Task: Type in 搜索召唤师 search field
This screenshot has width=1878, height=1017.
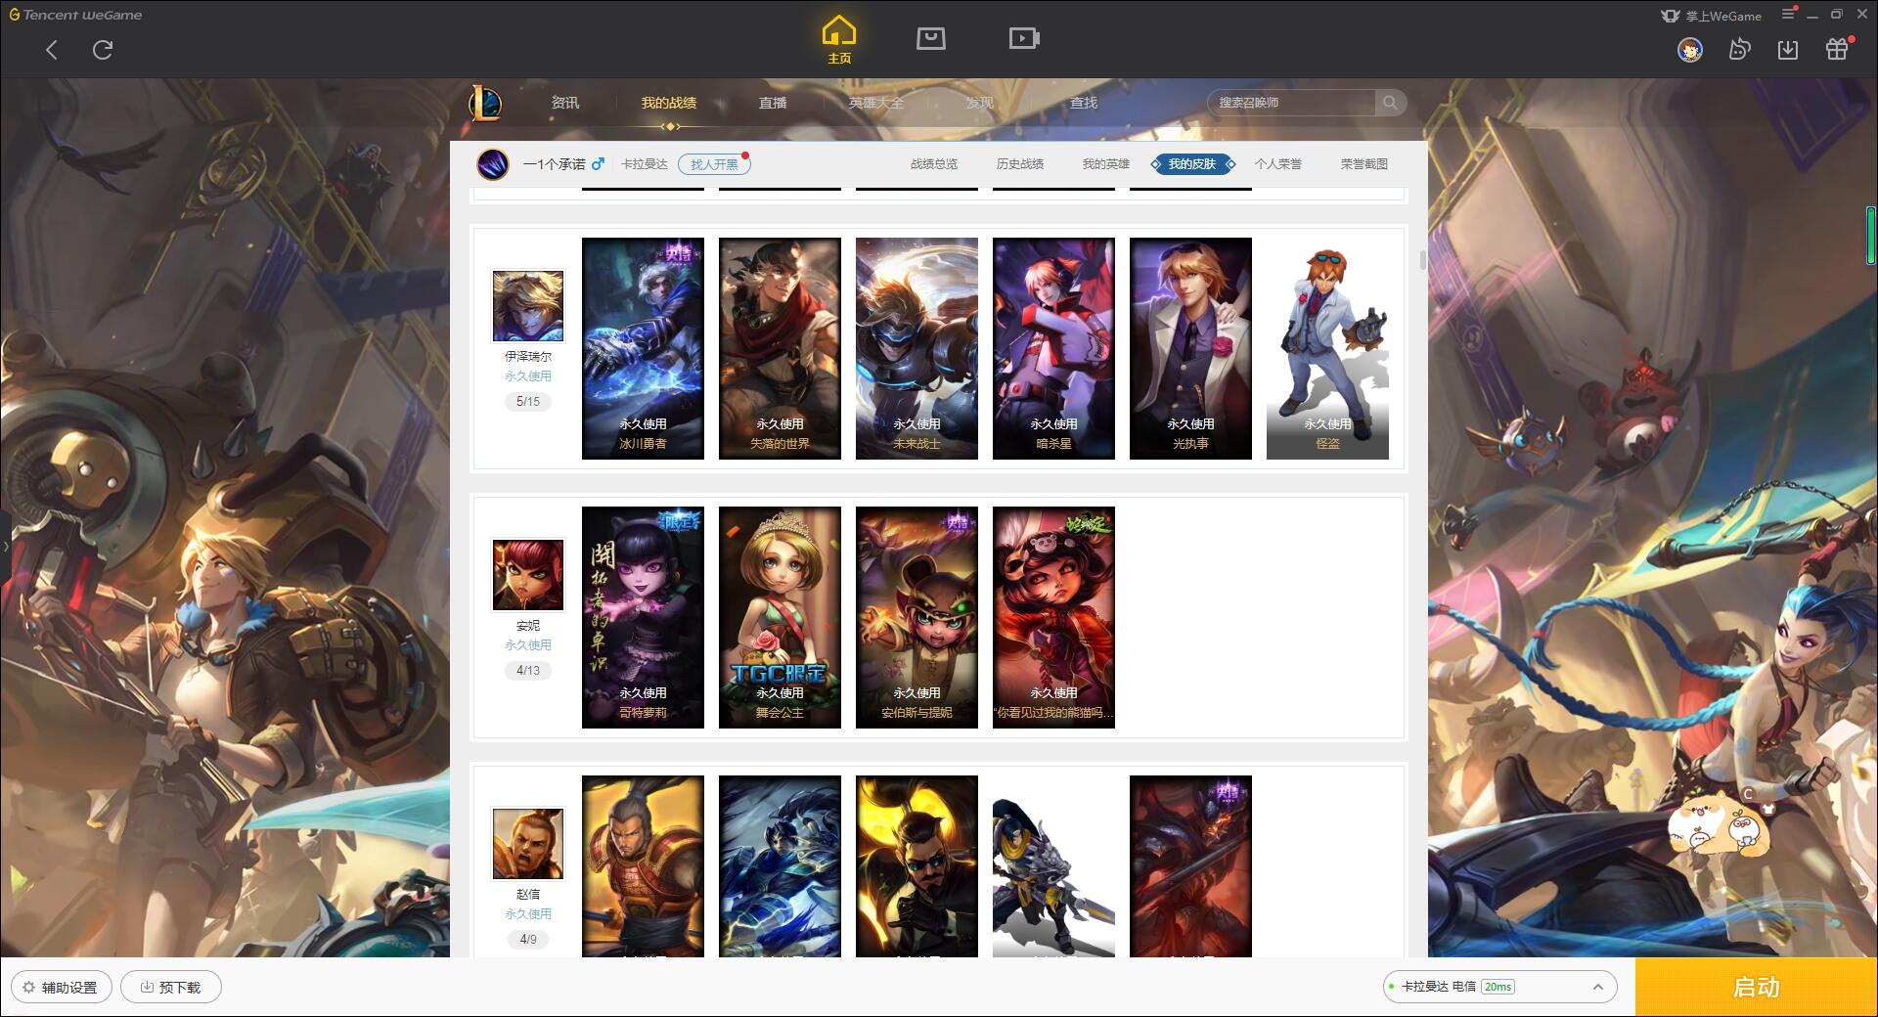Action: (x=1291, y=103)
